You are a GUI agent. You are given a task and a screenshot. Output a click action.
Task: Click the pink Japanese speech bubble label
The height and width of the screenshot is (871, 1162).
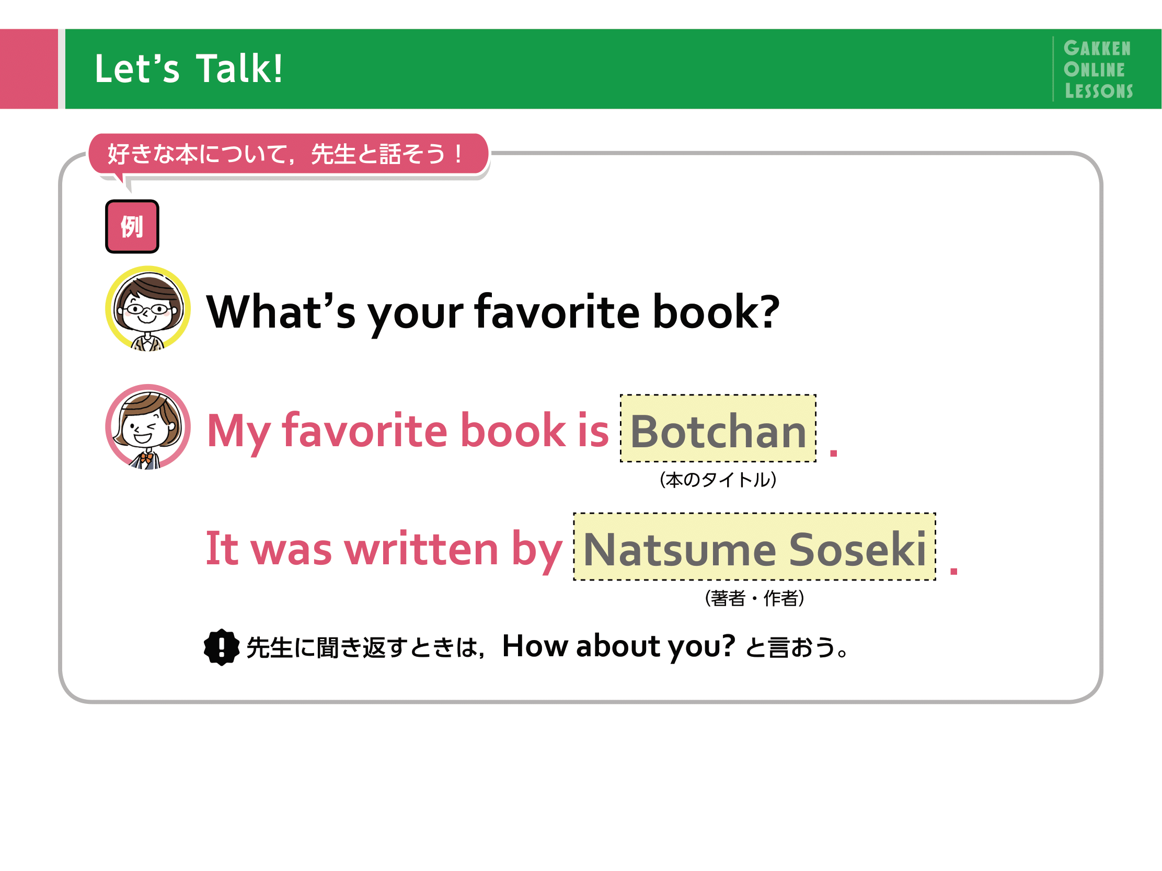tap(289, 154)
